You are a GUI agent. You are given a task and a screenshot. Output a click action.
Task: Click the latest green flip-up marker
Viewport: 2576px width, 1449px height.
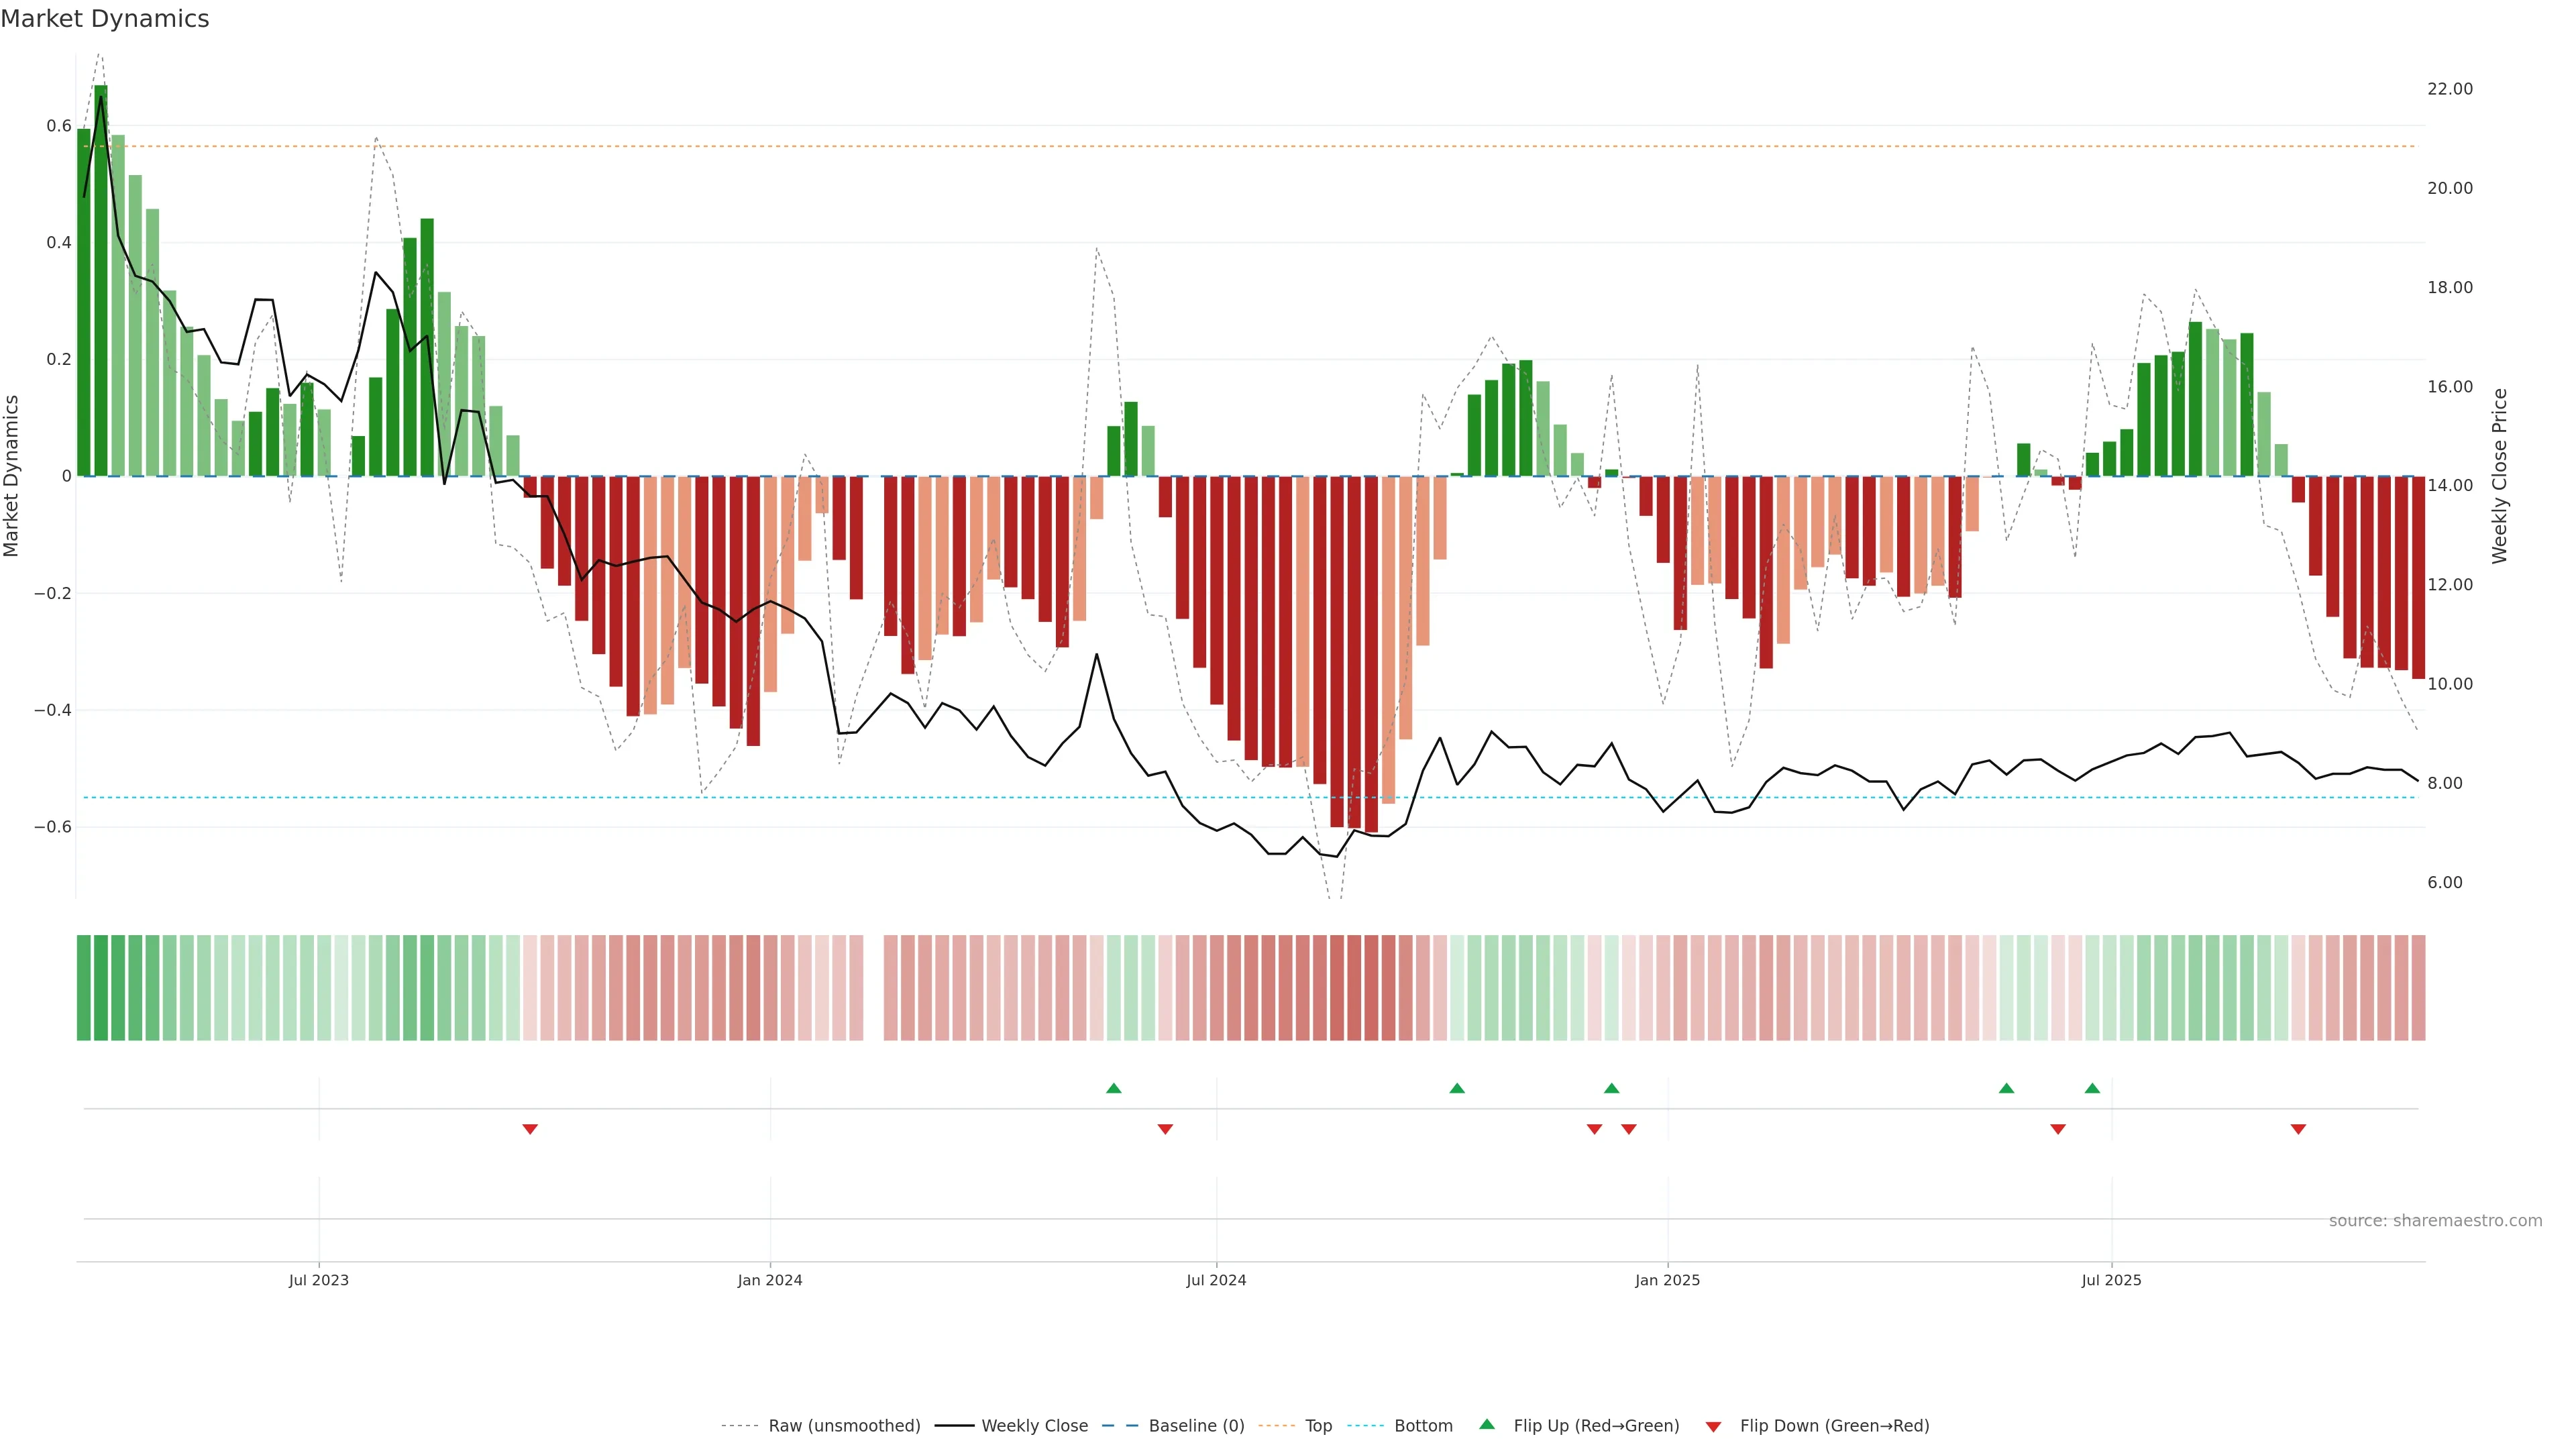click(2092, 1088)
